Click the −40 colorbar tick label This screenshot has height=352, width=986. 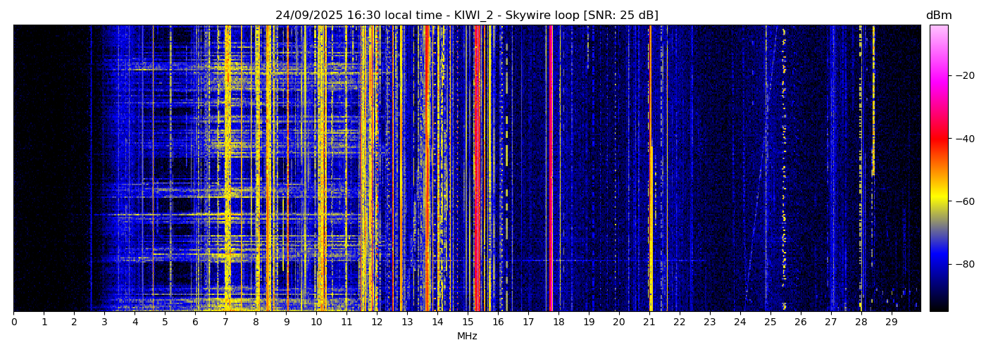tap(963, 139)
